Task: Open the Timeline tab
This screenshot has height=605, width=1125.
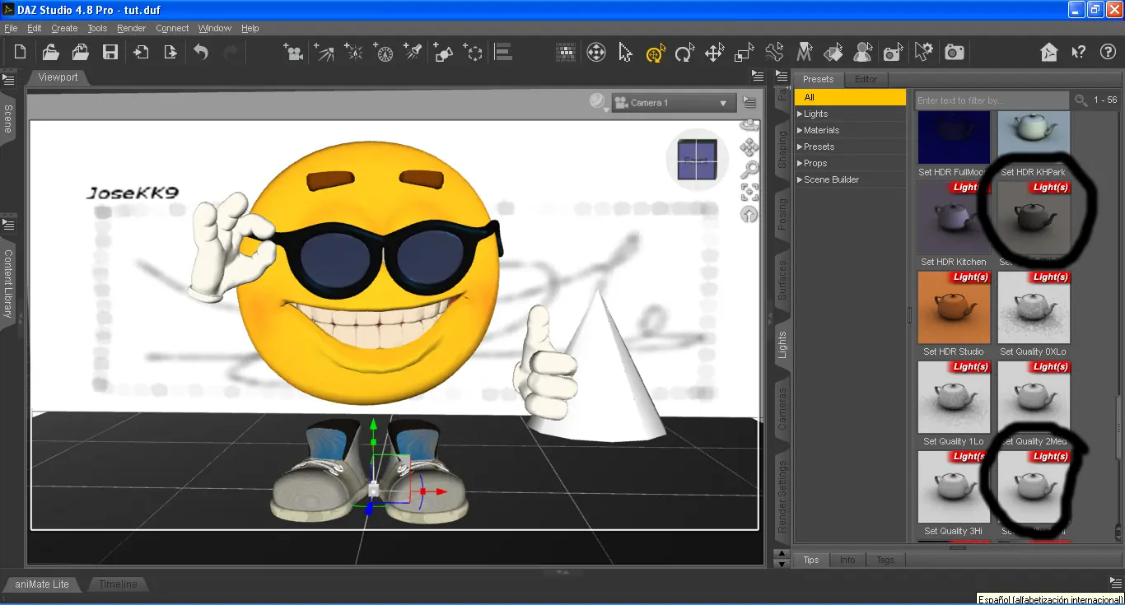Action: (118, 584)
